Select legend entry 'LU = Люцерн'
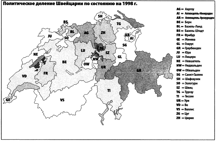Image resolution: width=216 pixels, height=141 pixels. (186, 57)
